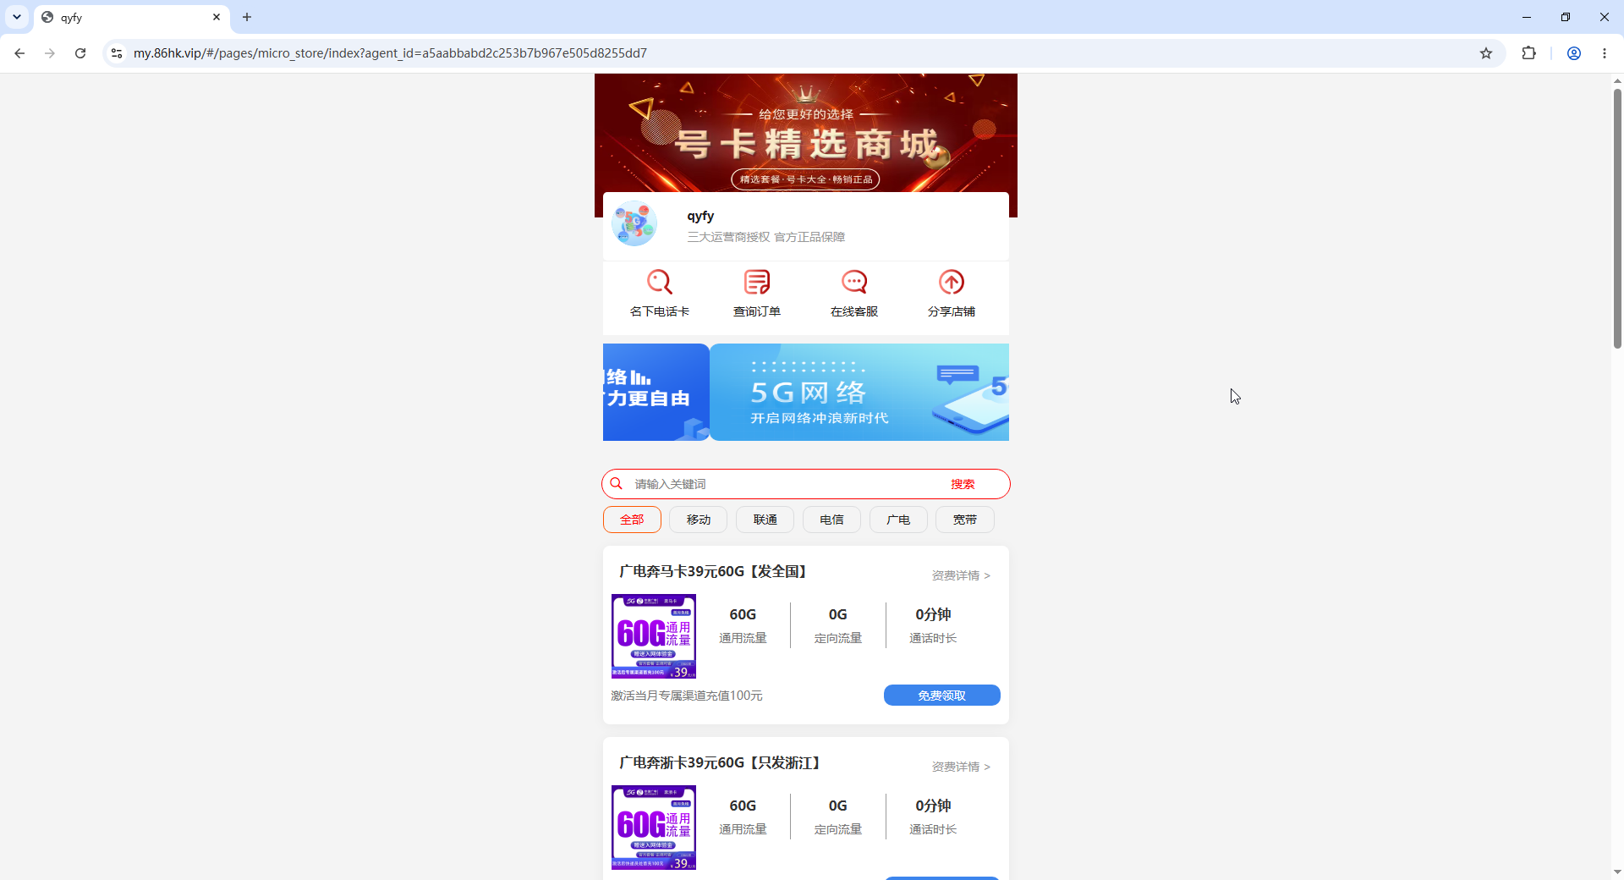Click the 分享店铺 share icon

click(x=952, y=282)
